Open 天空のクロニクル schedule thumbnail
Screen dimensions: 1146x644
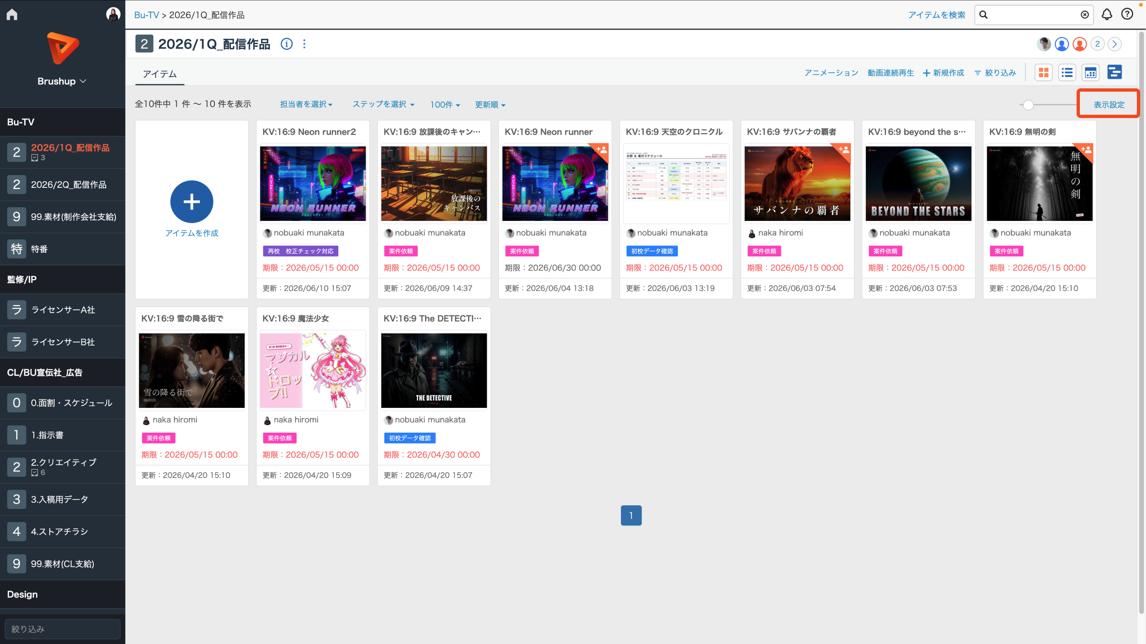[676, 184]
